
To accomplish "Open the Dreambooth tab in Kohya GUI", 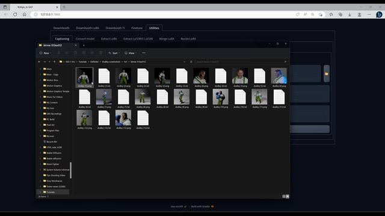I will tap(61, 28).
